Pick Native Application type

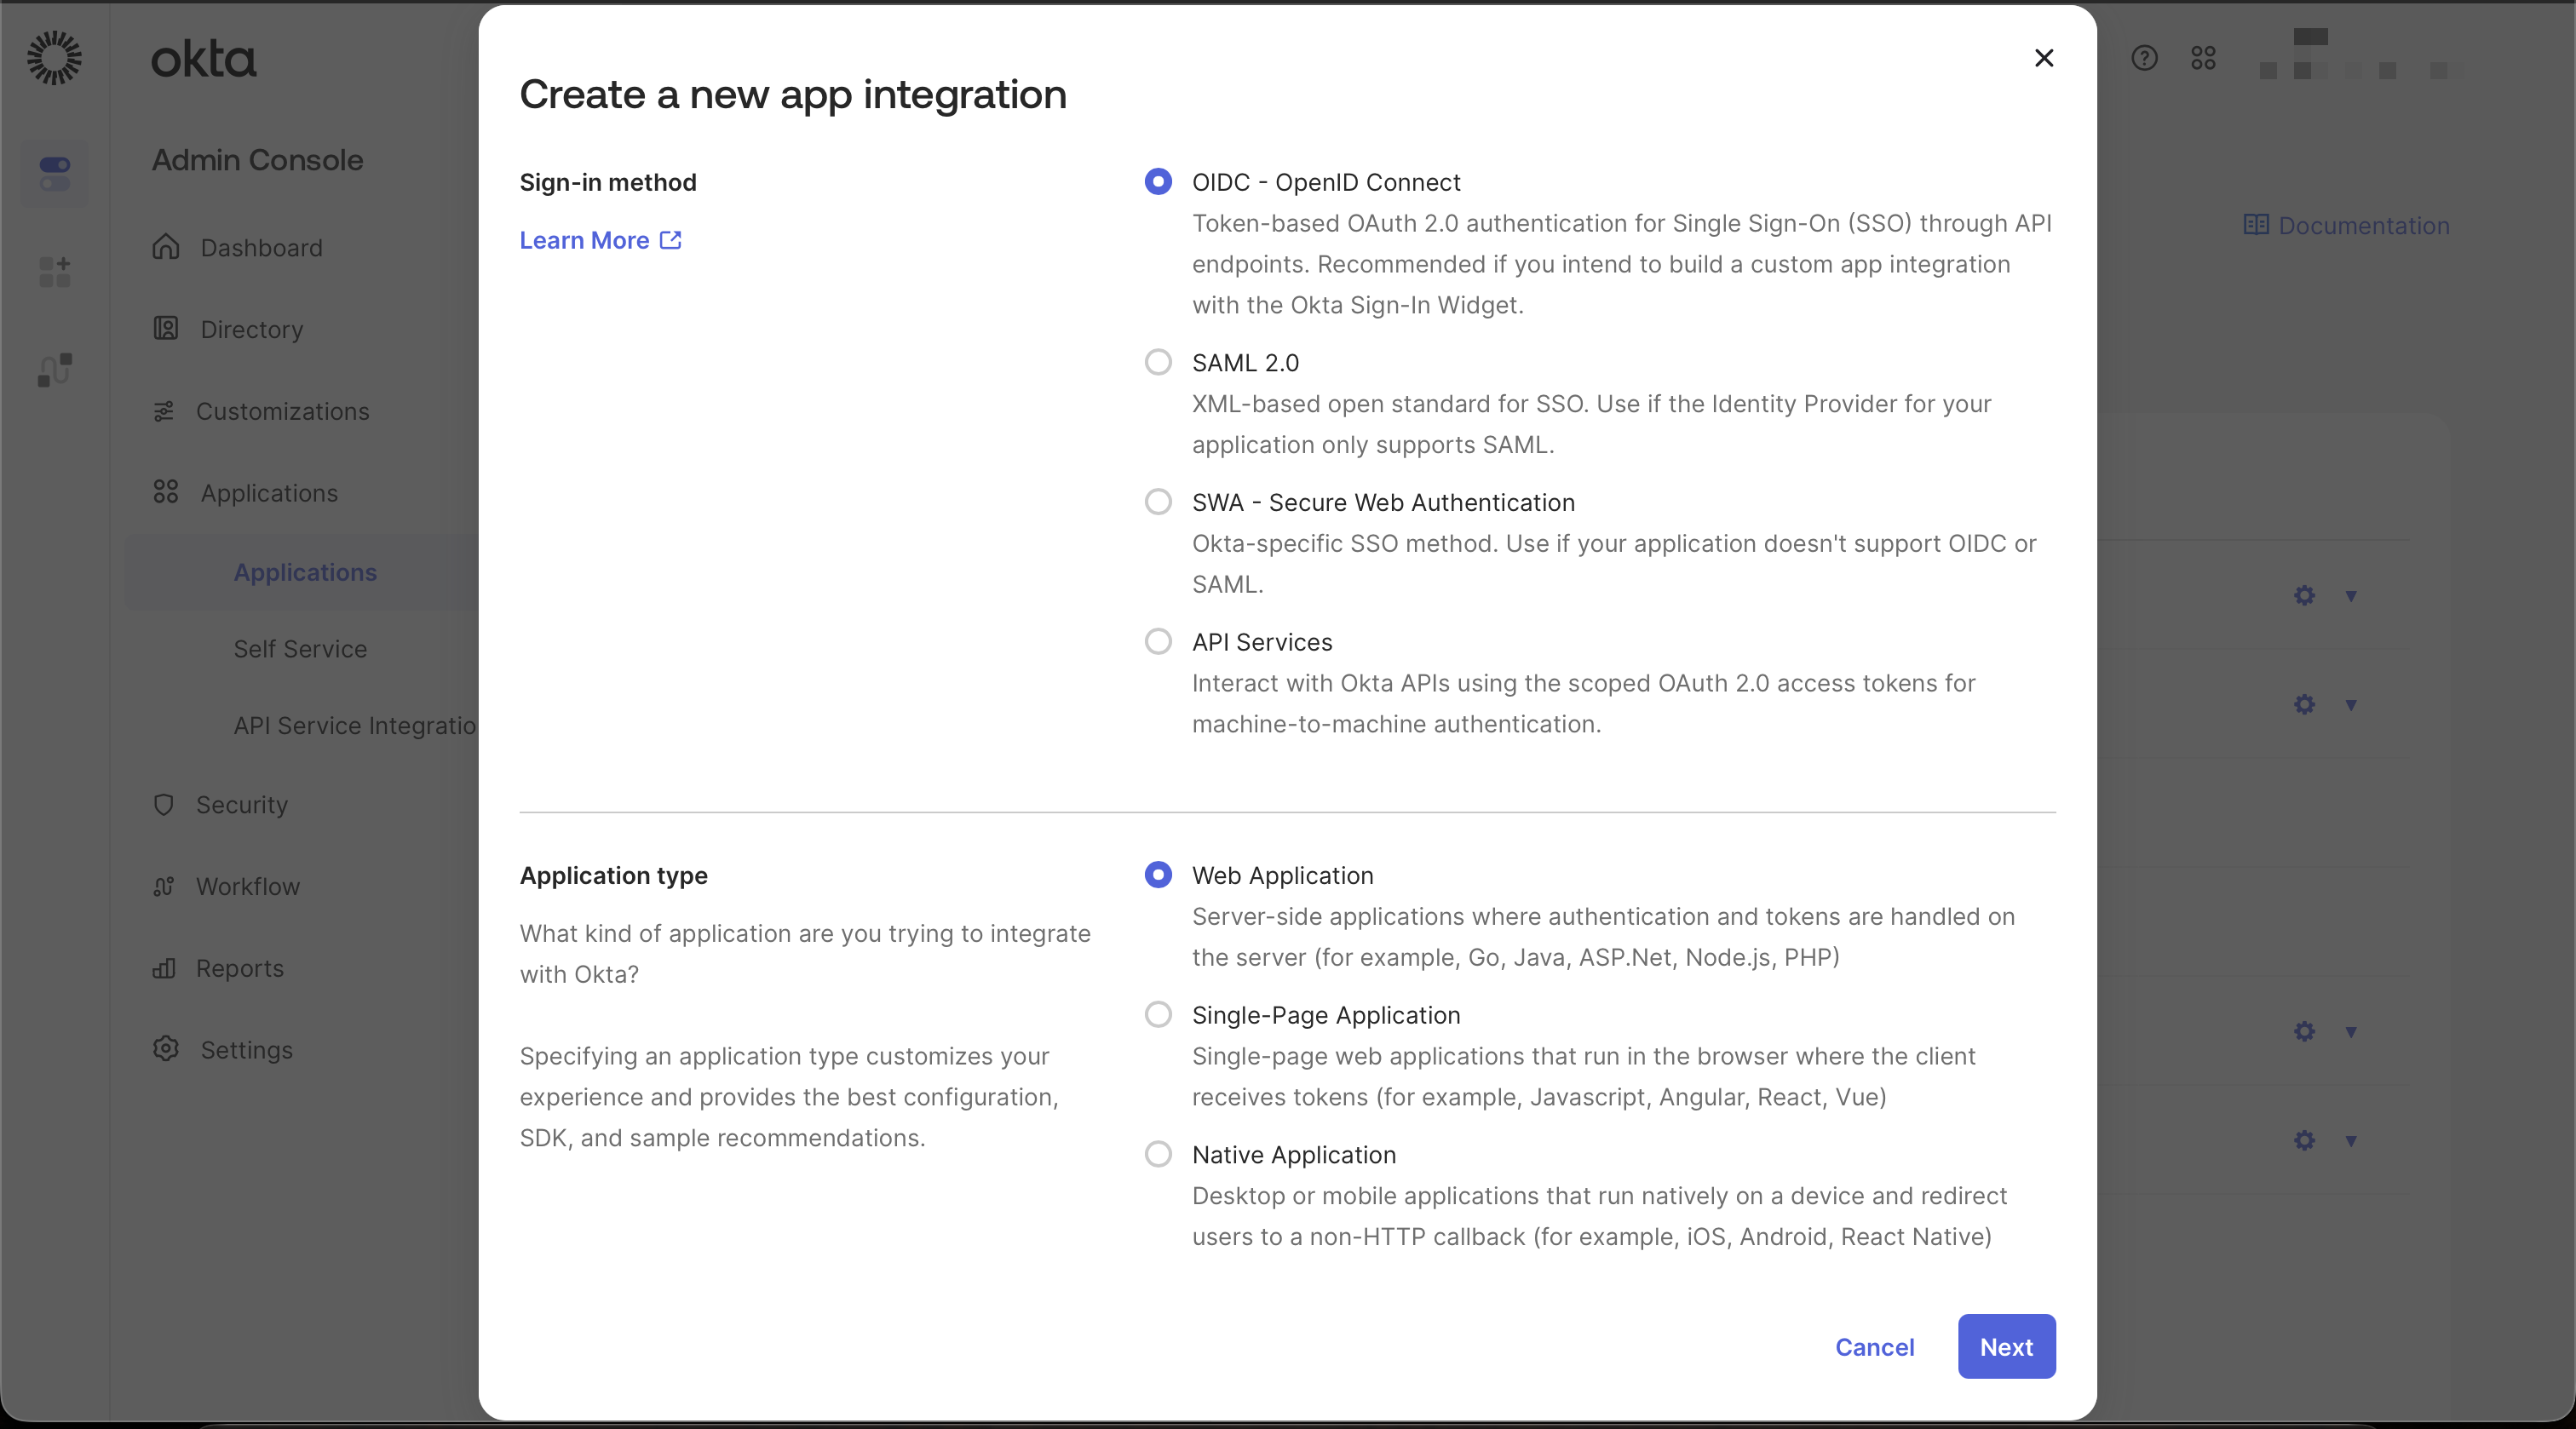pos(1158,1154)
